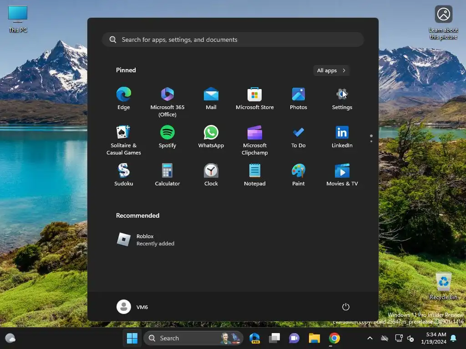Click the muted volume tray icon

[x=410, y=338]
